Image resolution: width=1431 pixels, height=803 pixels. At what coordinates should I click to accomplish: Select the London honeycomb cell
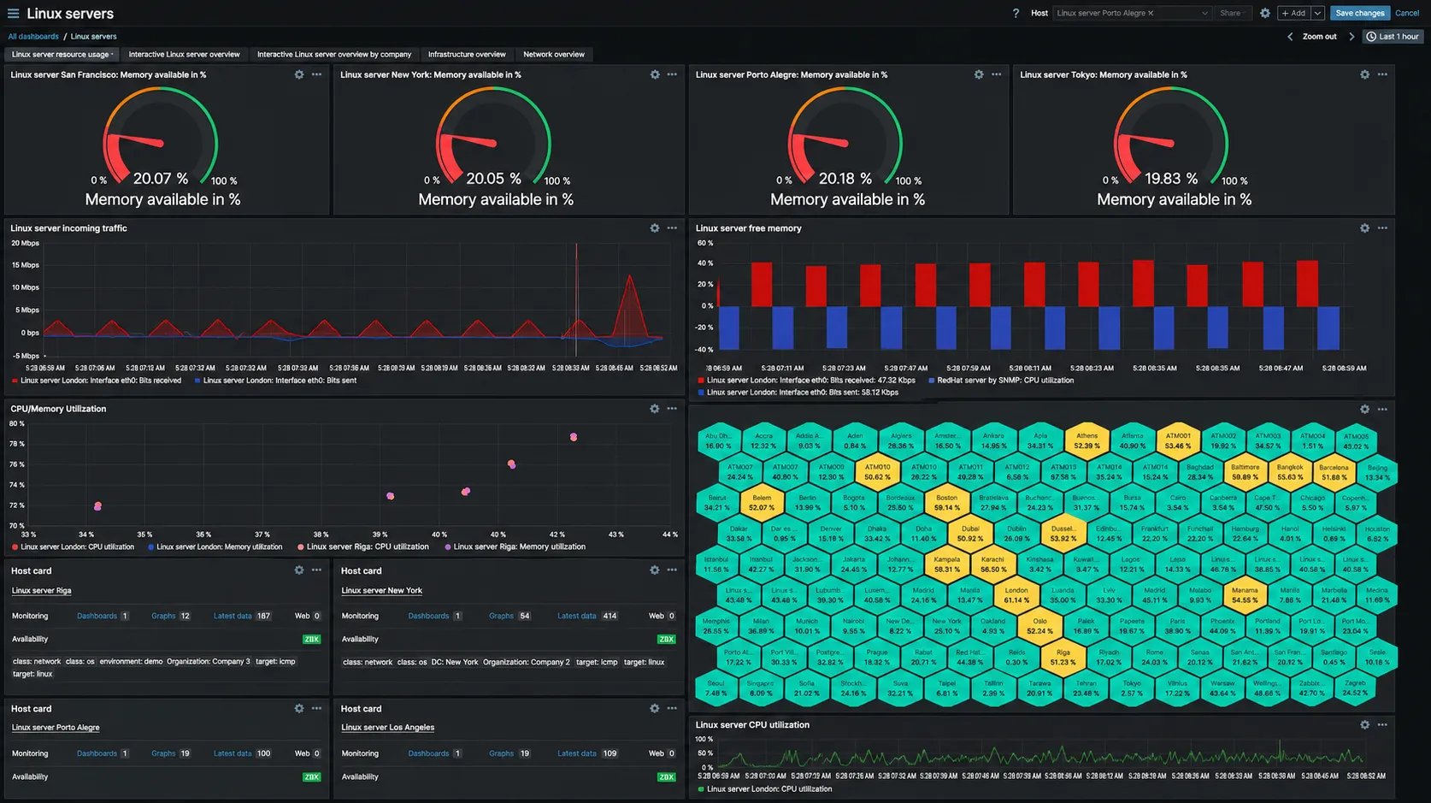click(1016, 595)
